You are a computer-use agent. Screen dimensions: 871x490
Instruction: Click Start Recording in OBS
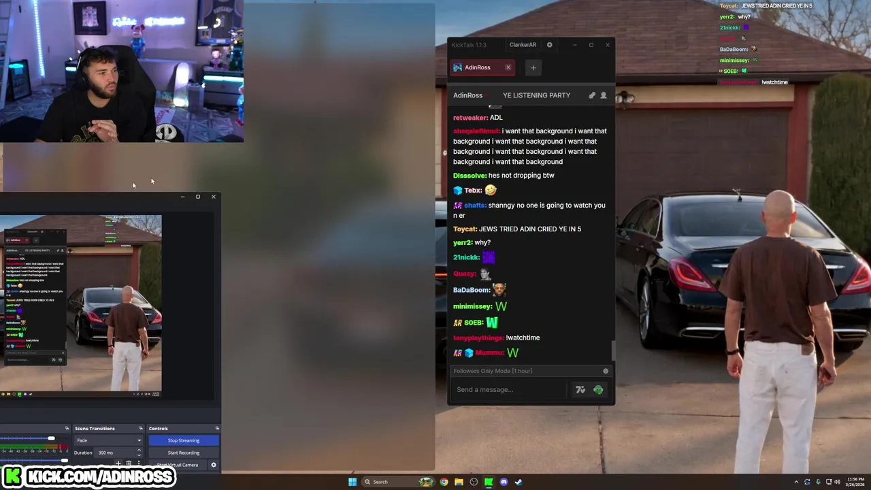[x=184, y=453]
